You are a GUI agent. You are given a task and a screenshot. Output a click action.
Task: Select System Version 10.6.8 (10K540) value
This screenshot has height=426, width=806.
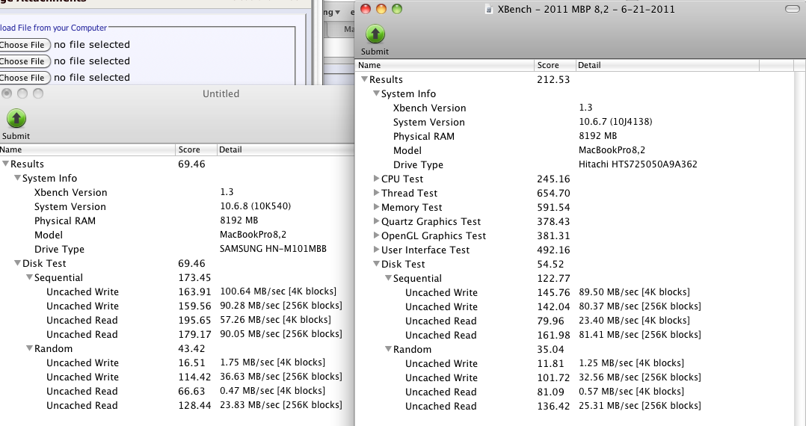[256, 206]
